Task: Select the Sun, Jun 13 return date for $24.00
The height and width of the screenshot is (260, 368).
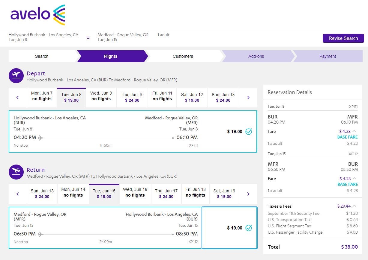Action: (42, 194)
